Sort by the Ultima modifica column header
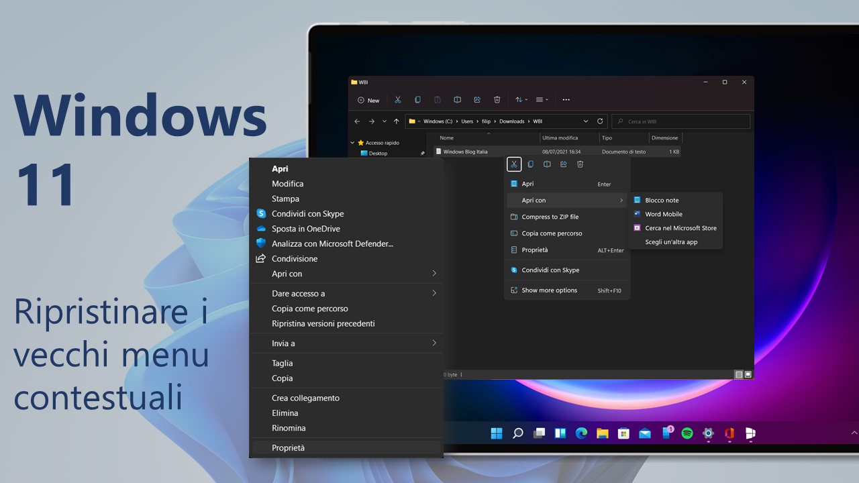Screen dimensions: 859x483 pyautogui.click(x=569, y=138)
